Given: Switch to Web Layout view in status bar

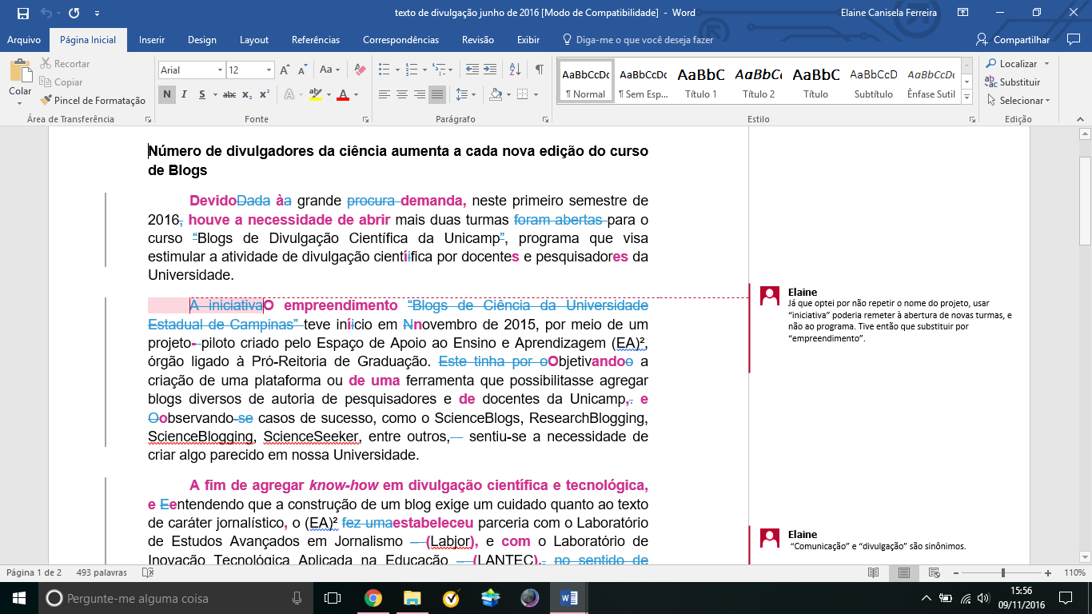Looking at the screenshot, I should tap(933, 572).
